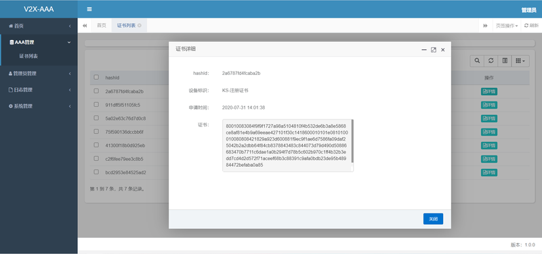Click 详情 button for row 2a6787fd4fcaba2b
This screenshot has height=254, width=542.
(x=489, y=92)
